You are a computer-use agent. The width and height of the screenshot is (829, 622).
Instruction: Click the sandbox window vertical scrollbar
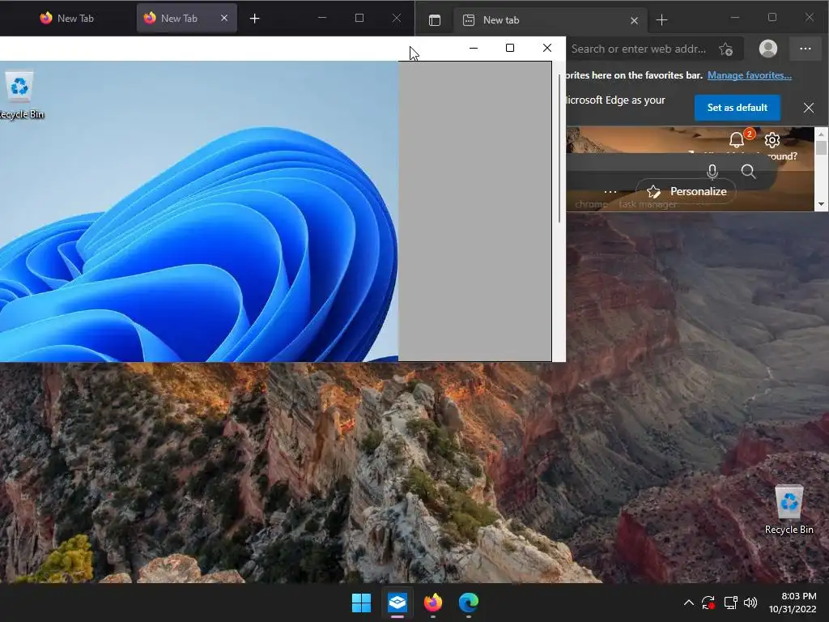[559, 148]
